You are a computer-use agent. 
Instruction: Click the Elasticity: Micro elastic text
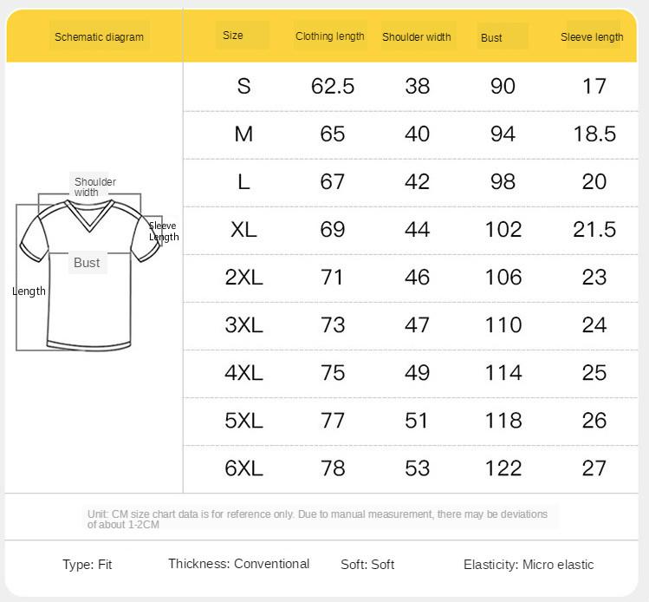pos(529,565)
